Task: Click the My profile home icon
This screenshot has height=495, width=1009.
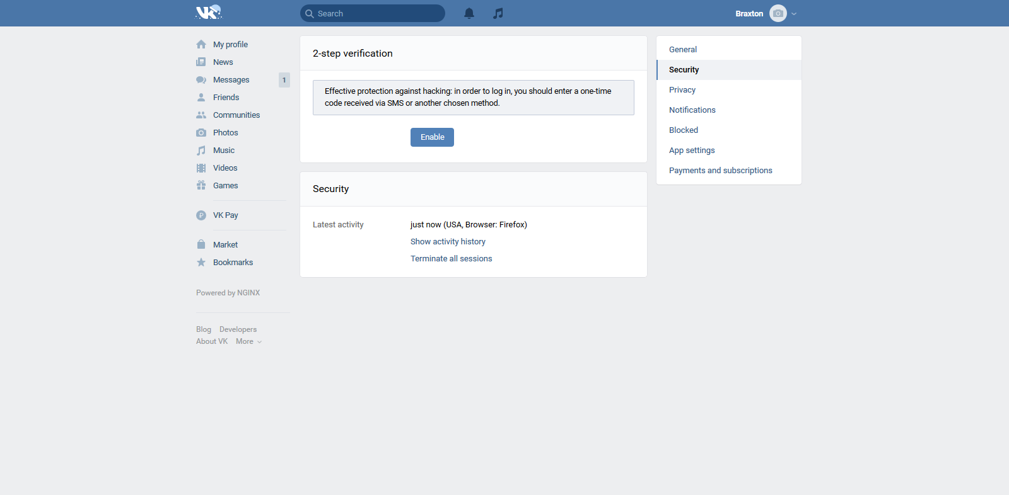Action: click(201, 45)
